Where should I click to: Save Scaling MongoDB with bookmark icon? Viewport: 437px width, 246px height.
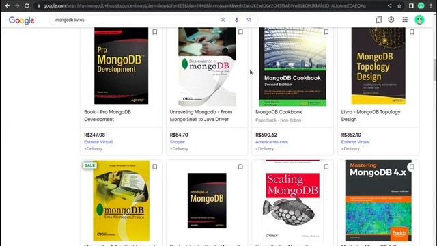(326, 167)
